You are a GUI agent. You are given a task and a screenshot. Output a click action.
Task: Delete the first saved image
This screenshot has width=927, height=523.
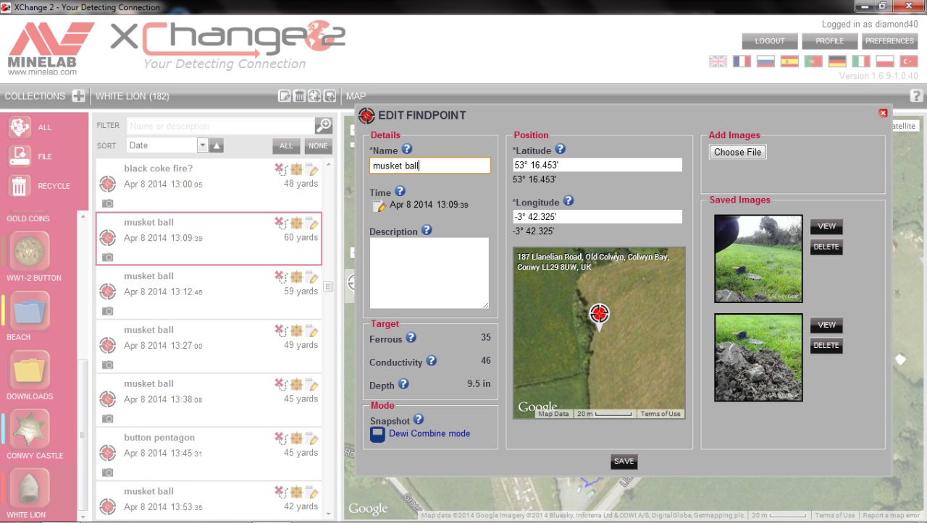point(826,247)
